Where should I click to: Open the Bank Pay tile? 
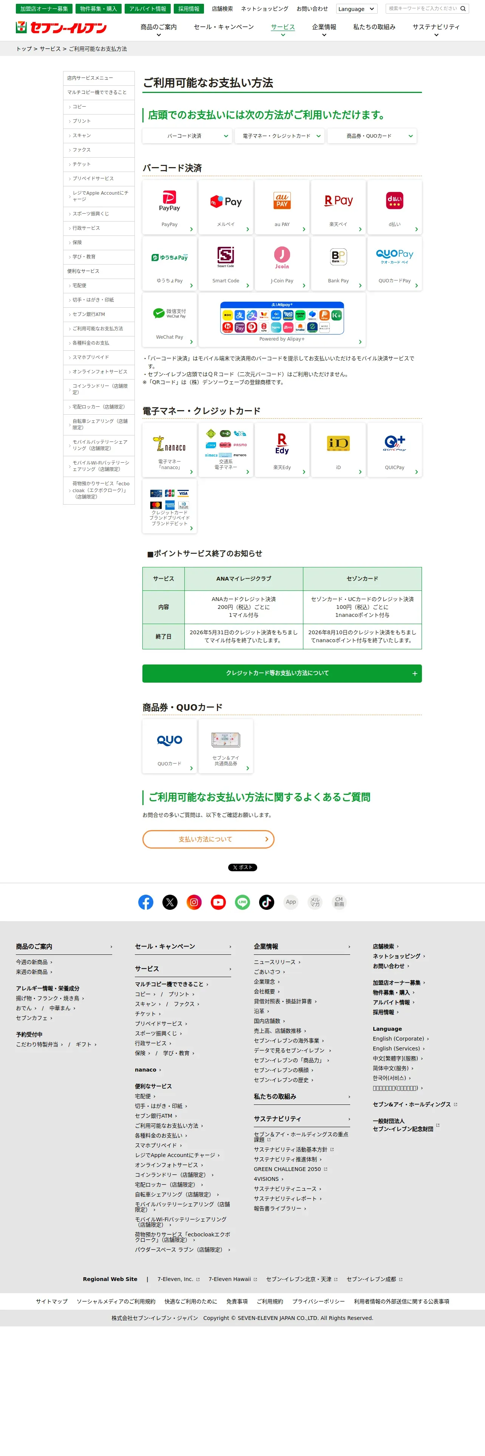338,263
